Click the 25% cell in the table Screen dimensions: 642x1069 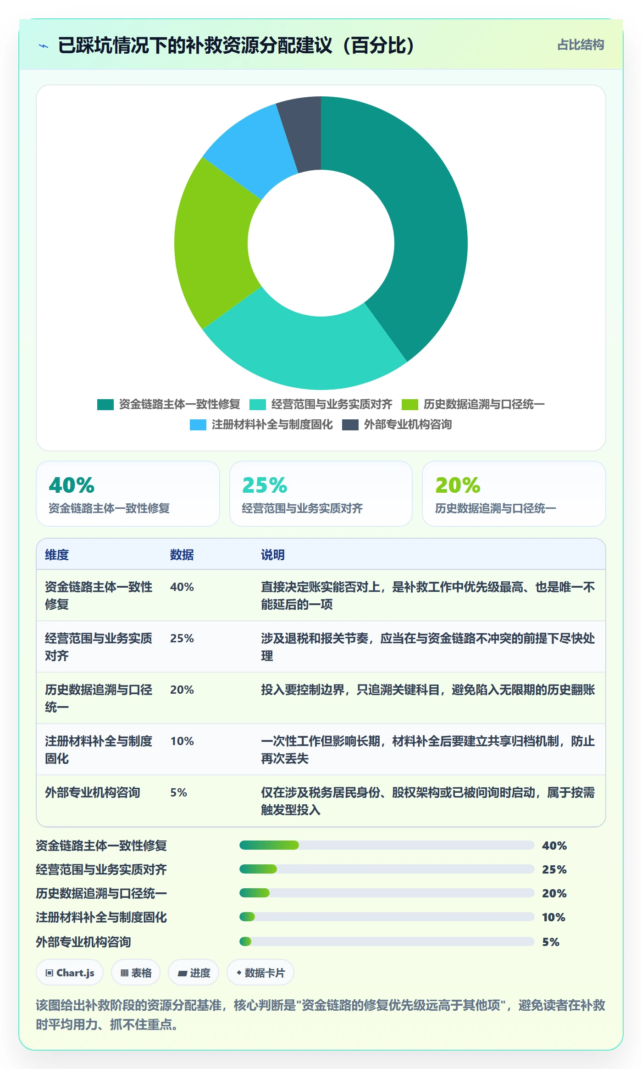[182, 638]
